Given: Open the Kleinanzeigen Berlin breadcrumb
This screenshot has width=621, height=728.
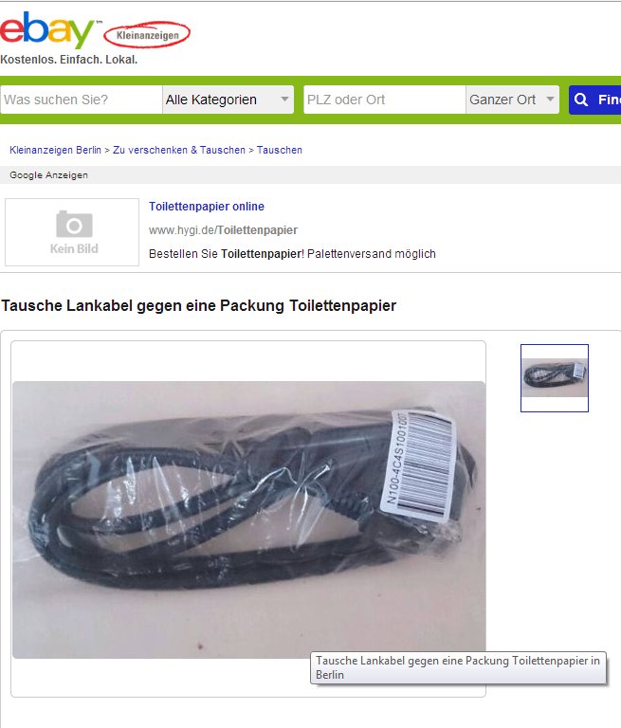Looking at the screenshot, I should (55, 150).
